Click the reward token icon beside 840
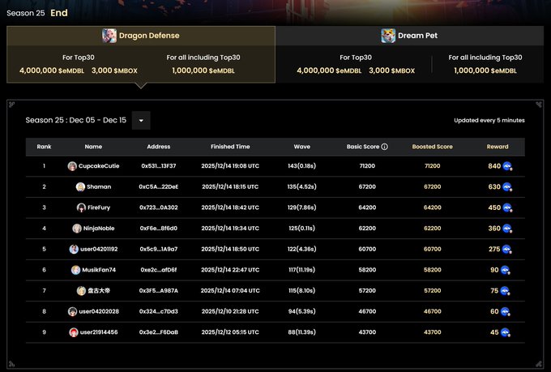Image resolution: width=551 pixels, height=372 pixels. pos(507,166)
